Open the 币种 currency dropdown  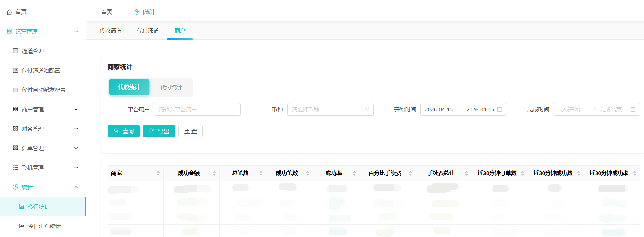tap(330, 109)
